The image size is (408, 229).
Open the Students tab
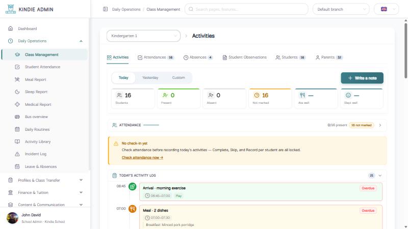[291, 58]
